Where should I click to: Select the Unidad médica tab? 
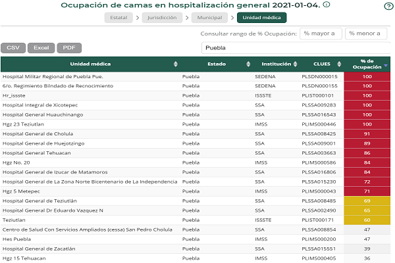click(x=261, y=18)
